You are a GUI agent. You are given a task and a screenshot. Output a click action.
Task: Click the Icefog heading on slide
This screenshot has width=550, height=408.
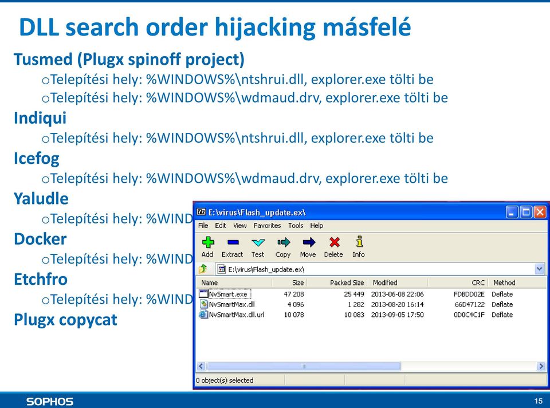[x=37, y=159]
